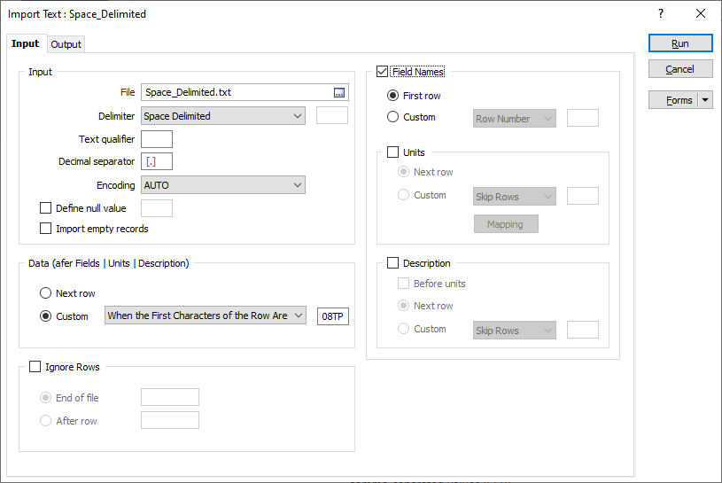This screenshot has height=483, width=722.
Task: Pick Custom under Description
Action: click(x=403, y=328)
